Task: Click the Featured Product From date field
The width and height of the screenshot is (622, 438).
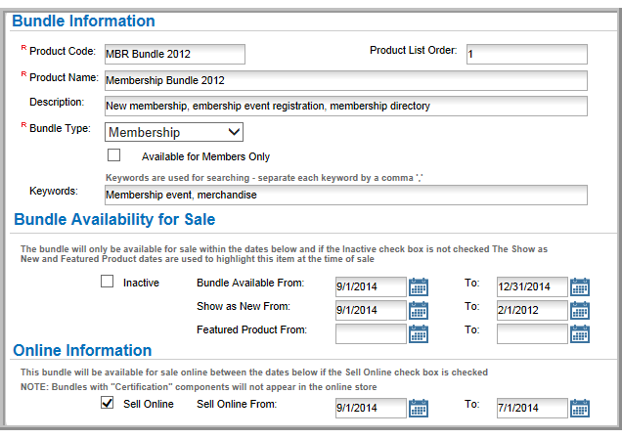Action: (371, 333)
